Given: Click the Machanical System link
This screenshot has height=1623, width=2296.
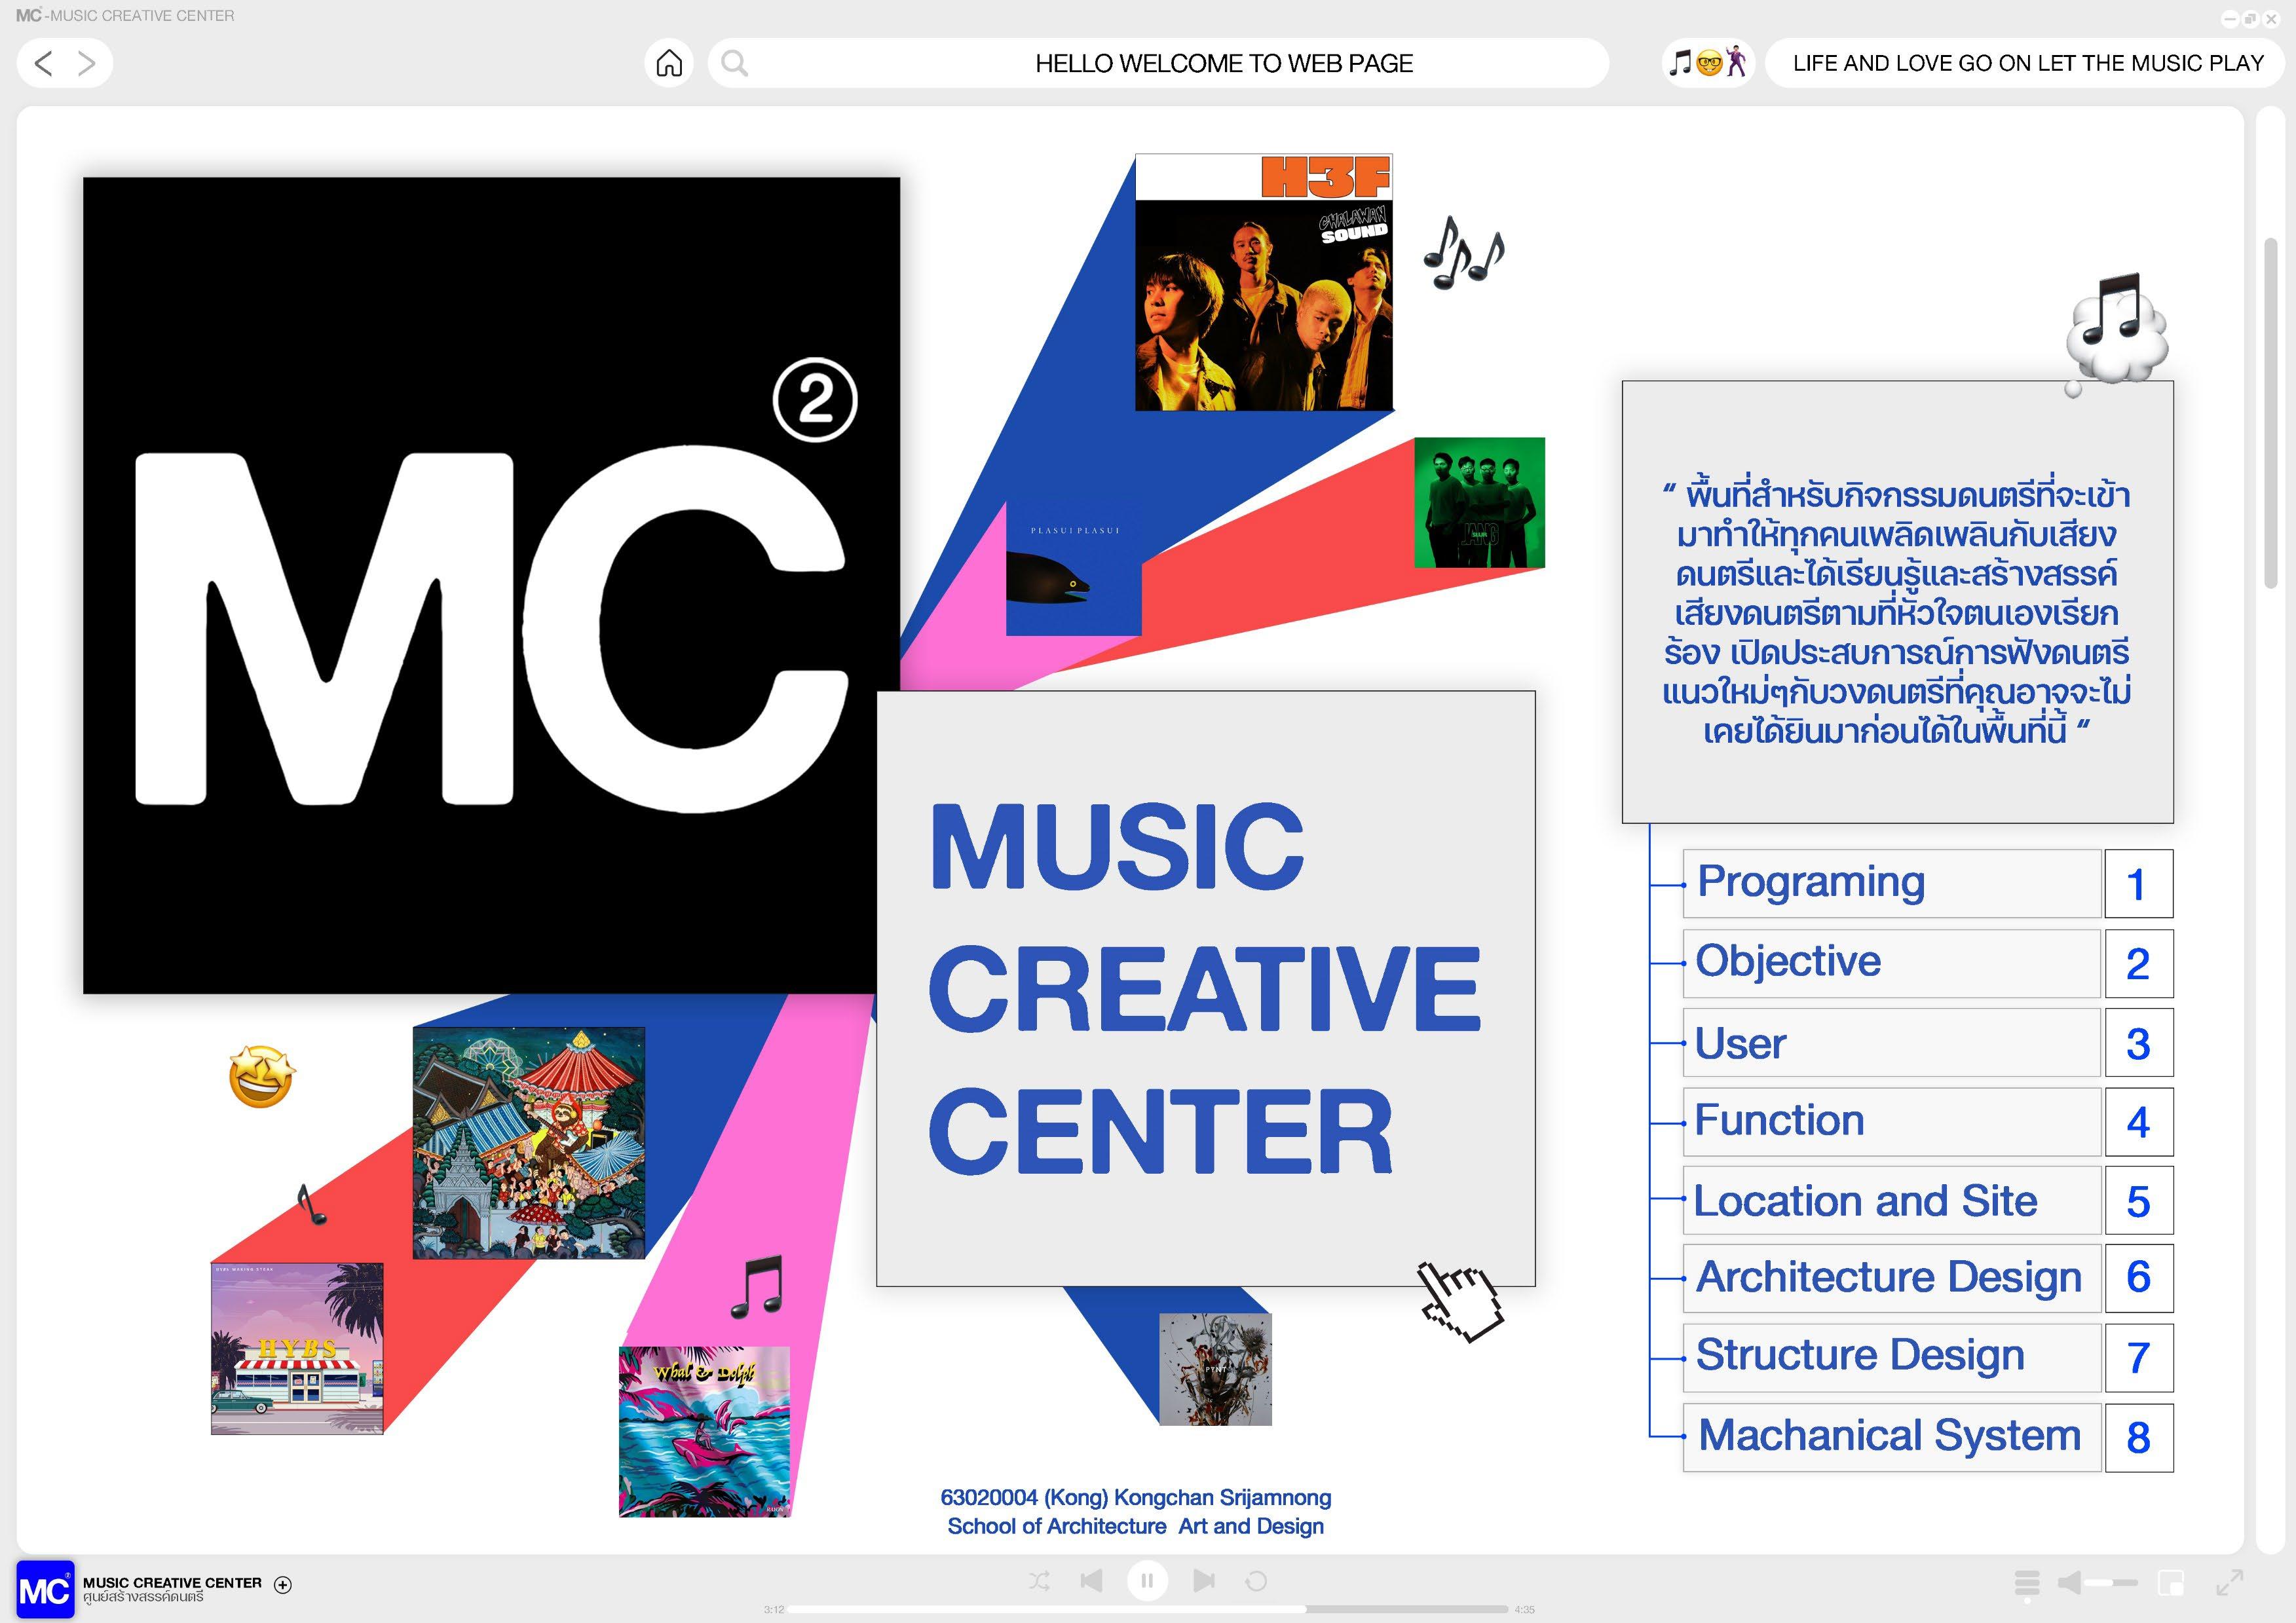Looking at the screenshot, I should (x=1890, y=1436).
